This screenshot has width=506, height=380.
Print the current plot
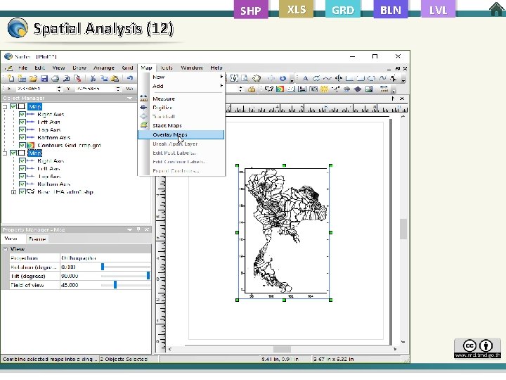[x=56, y=79]
